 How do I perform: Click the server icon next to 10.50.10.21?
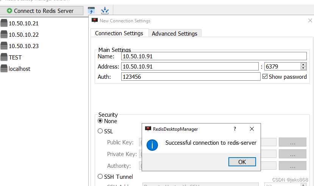click(4, 23)
